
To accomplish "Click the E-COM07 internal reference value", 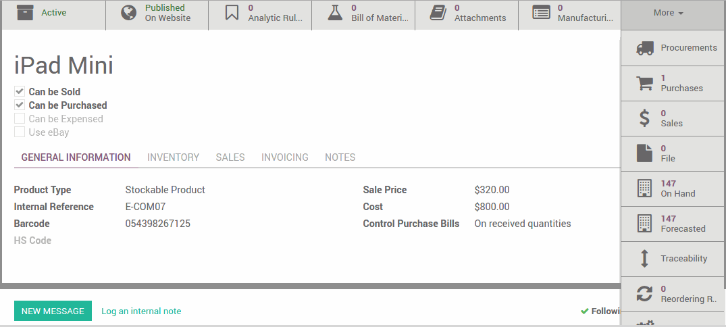I will pos(145,207).
